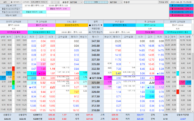
Task: Click the 당일 #12 발생 row label
Action: click(x=11, y=15)
